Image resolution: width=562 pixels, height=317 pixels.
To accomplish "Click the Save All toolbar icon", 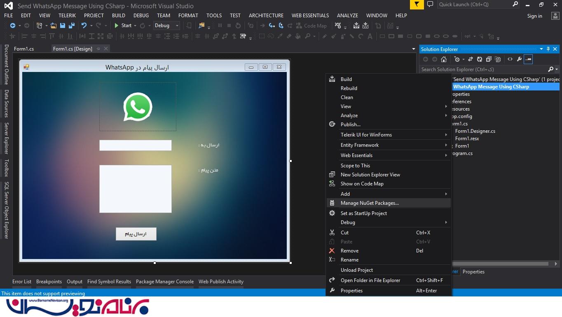I will click(71, 25).
